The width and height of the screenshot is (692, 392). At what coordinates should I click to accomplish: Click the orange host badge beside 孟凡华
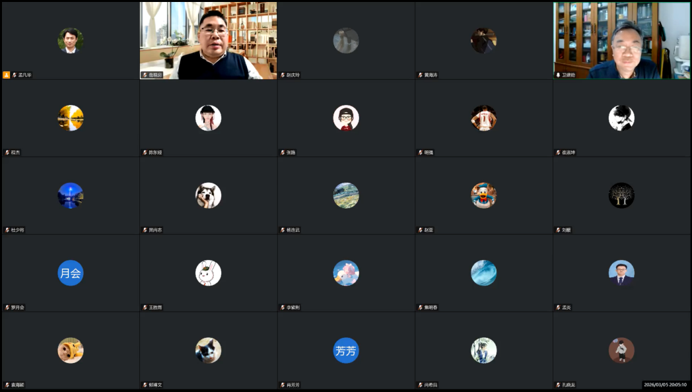7,75
